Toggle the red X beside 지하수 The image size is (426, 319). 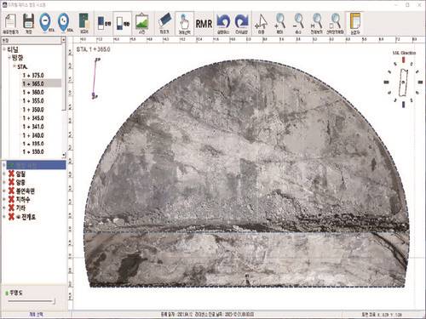click(11, 199)
